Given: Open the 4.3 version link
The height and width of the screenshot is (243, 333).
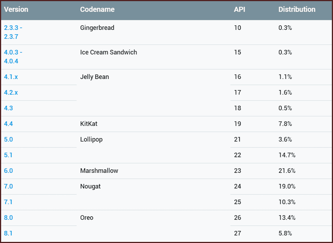Looking at the screenshot, I should coord(8,108).
